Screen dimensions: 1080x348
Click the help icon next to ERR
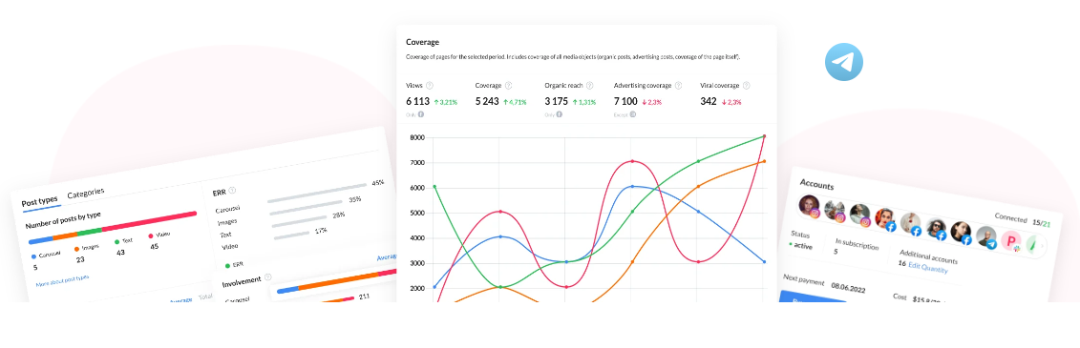[x=232, y=191]
